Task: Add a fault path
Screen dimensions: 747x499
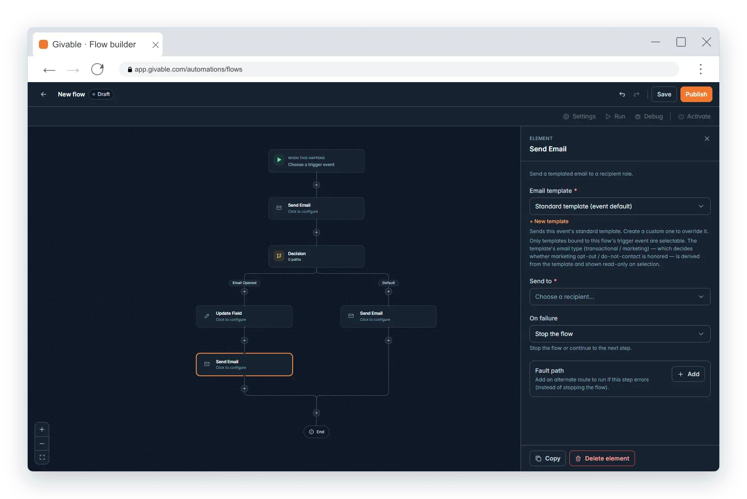Action: (x=688, y=374)
